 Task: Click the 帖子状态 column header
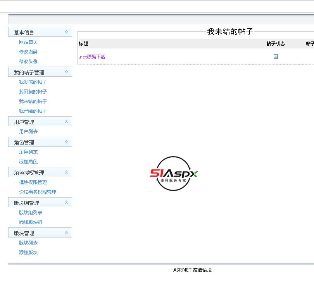point(276,44)
